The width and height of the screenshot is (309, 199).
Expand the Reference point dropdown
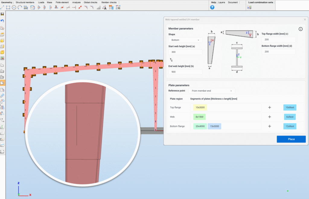[x=212, y=91]
